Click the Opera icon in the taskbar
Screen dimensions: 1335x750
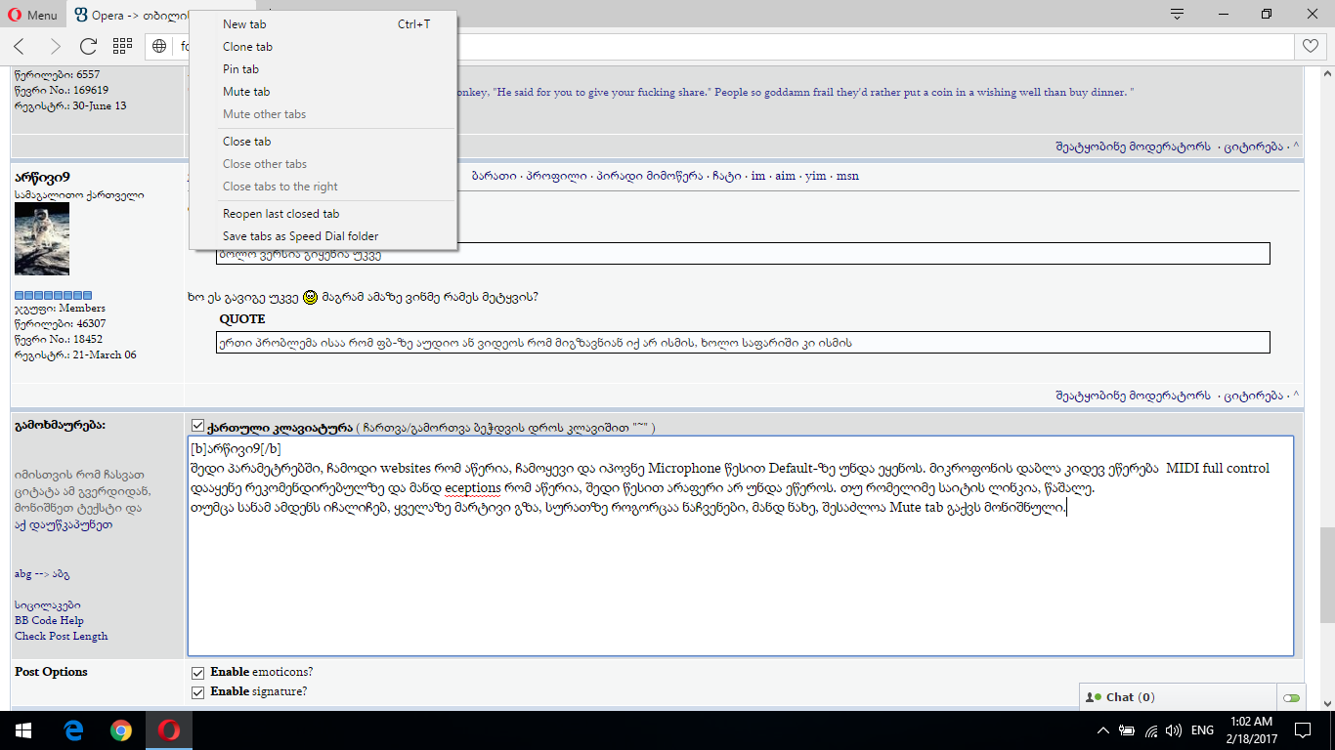pyautogui.click(x=169, y=730)
